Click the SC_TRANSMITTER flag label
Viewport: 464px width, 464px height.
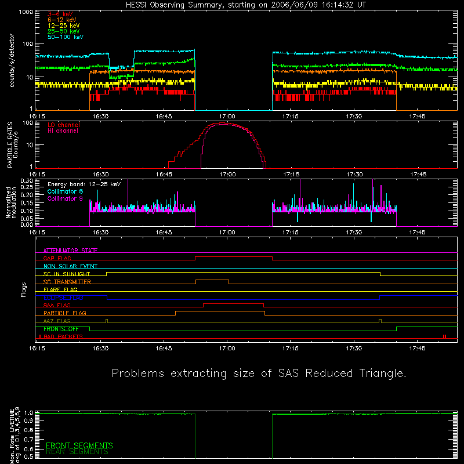coord(67,282)
